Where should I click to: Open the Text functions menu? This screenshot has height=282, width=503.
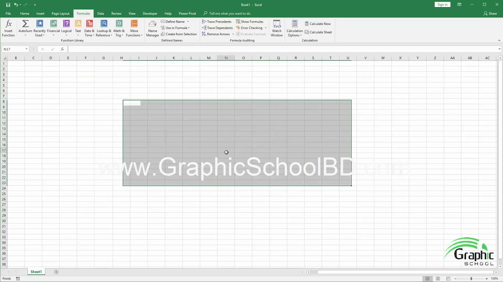pos(78,29)
